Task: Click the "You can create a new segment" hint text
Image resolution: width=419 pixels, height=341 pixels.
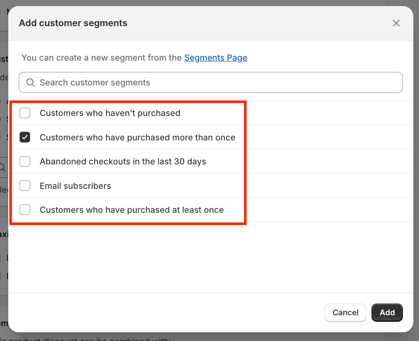Action: click(101, 58)
